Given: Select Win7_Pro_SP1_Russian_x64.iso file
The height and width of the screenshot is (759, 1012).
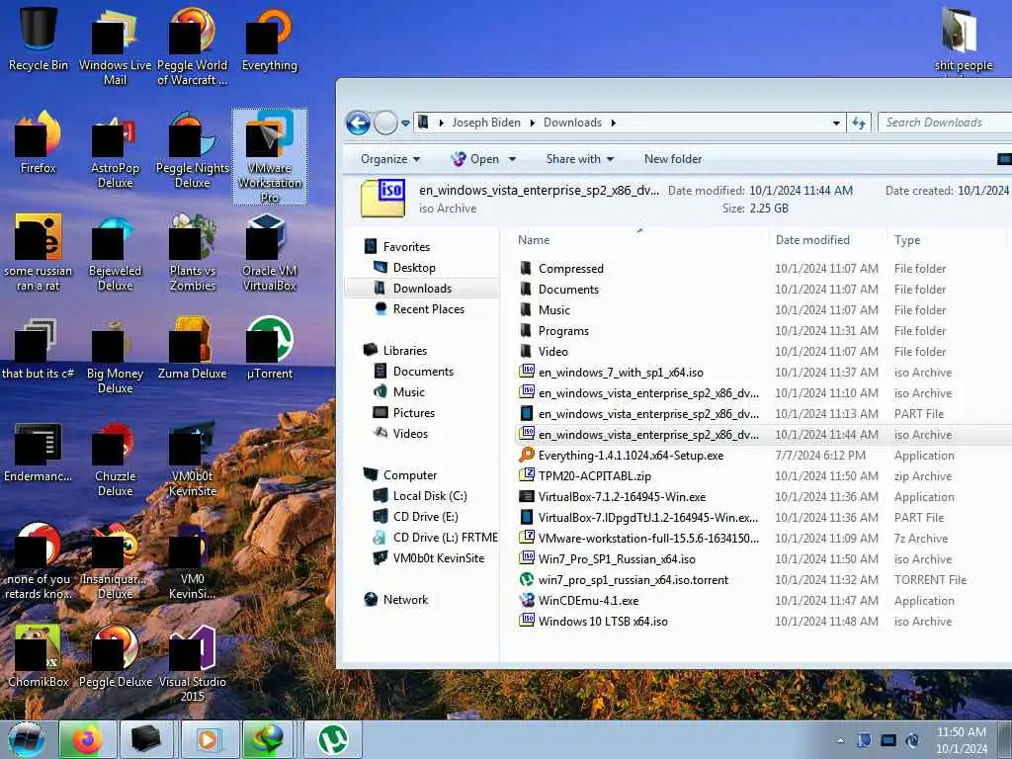Looking at the screenshot, I should (617, 559).
